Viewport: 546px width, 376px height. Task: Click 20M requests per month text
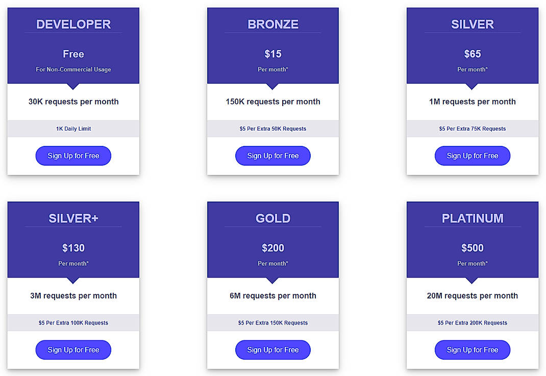[x=472, y=296]
